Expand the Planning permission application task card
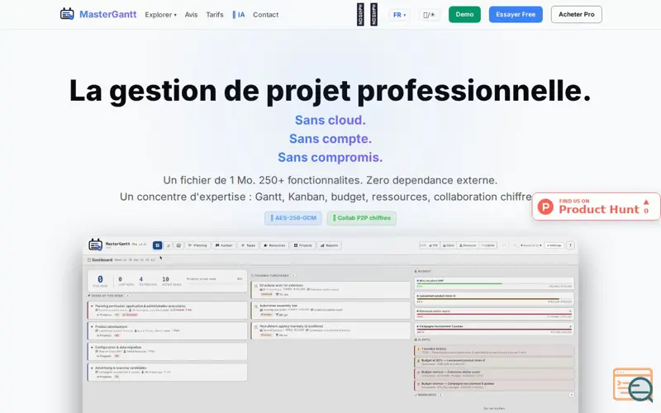 click(x=167, y=311)
